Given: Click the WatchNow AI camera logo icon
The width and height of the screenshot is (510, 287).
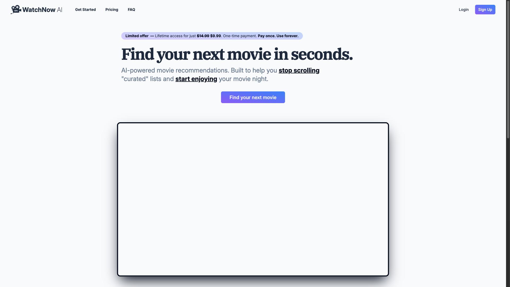Looking at the screenshot, I should pos(16,10).
